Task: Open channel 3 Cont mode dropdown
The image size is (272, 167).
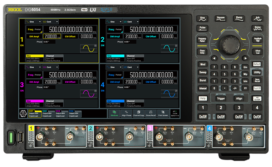Action: tap(50, 67)
